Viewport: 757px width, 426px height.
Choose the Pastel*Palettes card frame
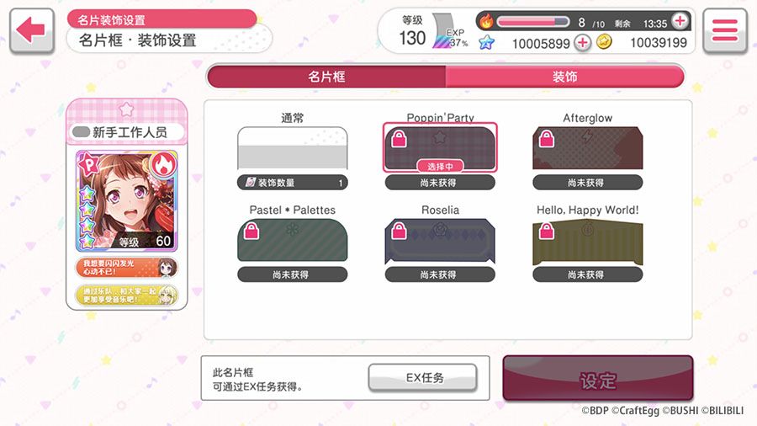click(x=292, y=240)
